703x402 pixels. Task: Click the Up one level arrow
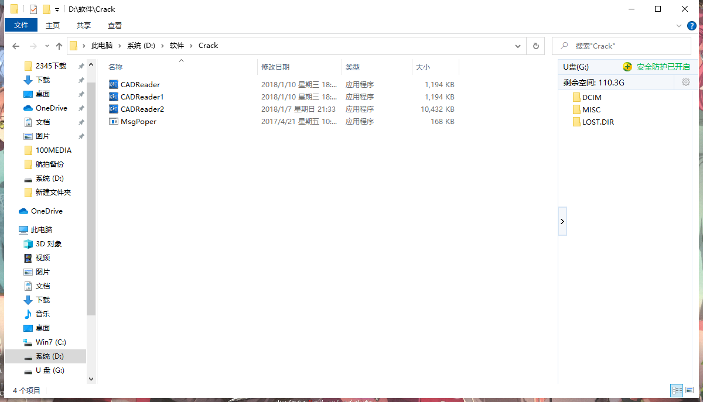(59, 46)
